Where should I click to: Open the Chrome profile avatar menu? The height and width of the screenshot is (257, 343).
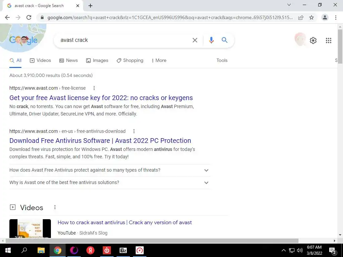coord(325,17)
